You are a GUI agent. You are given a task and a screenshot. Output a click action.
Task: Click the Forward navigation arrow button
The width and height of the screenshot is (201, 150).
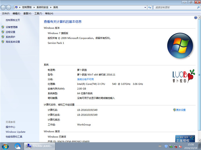coord(8,7)
